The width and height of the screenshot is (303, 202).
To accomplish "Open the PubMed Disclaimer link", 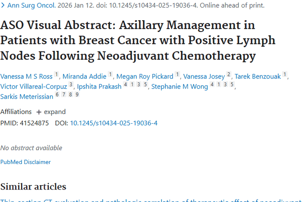I will point(25,162).
